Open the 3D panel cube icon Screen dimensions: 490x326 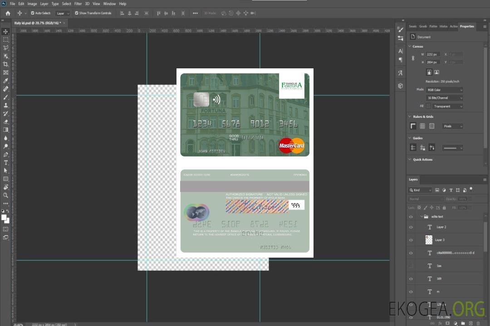[x=401, y=86]
